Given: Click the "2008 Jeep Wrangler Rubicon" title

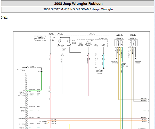Looking at the screenshot, I should pyautogui.click(x=78, y=4).
